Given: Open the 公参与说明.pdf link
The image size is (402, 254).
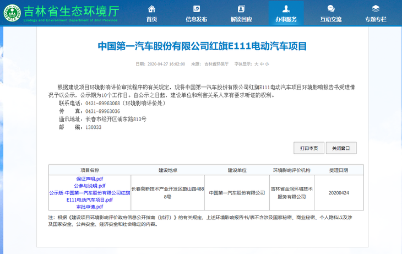Looking at the screenshot, I should click(x=89, y=186).
